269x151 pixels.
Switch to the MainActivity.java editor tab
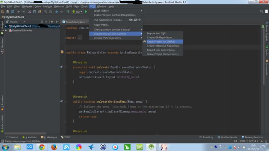coord(75,22)
